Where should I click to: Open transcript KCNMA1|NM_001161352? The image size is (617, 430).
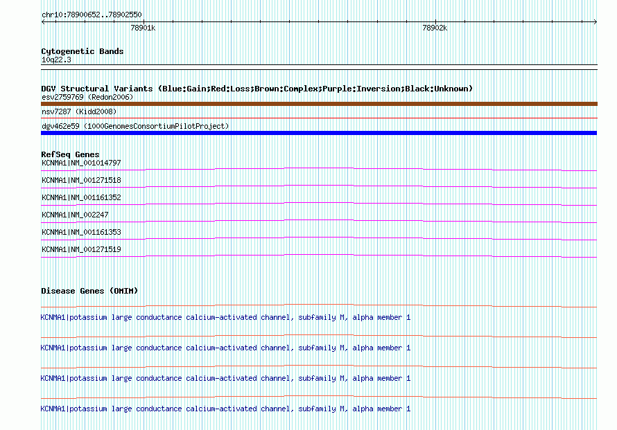(81, 197)
